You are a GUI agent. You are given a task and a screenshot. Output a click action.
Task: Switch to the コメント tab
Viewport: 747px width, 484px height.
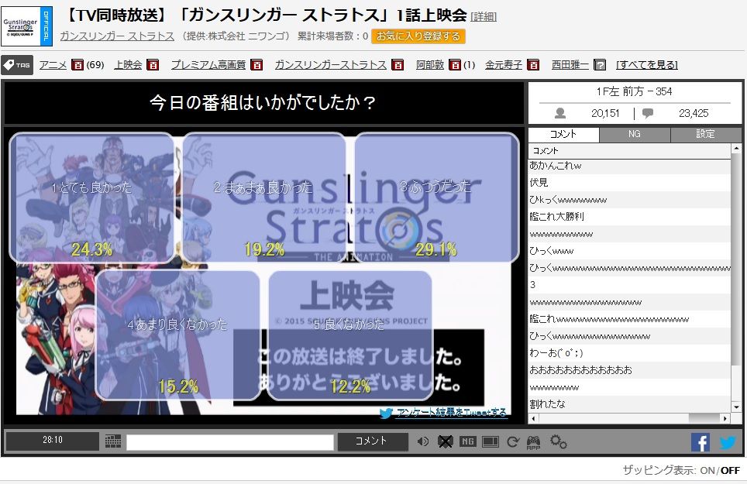563,135
